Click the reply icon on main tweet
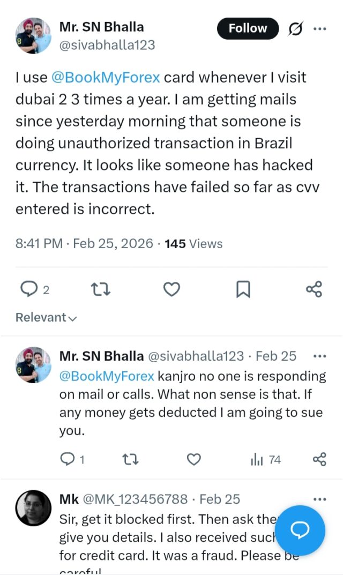343x575 pixels. point(28,289)
